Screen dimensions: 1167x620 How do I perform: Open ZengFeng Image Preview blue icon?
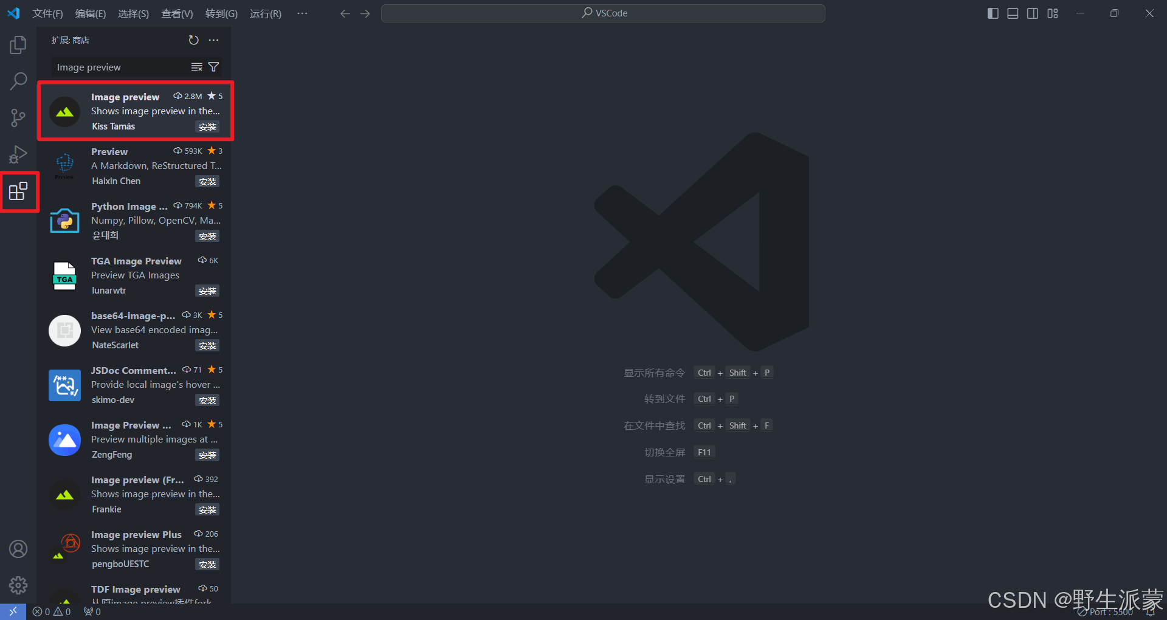coord(64,440)
